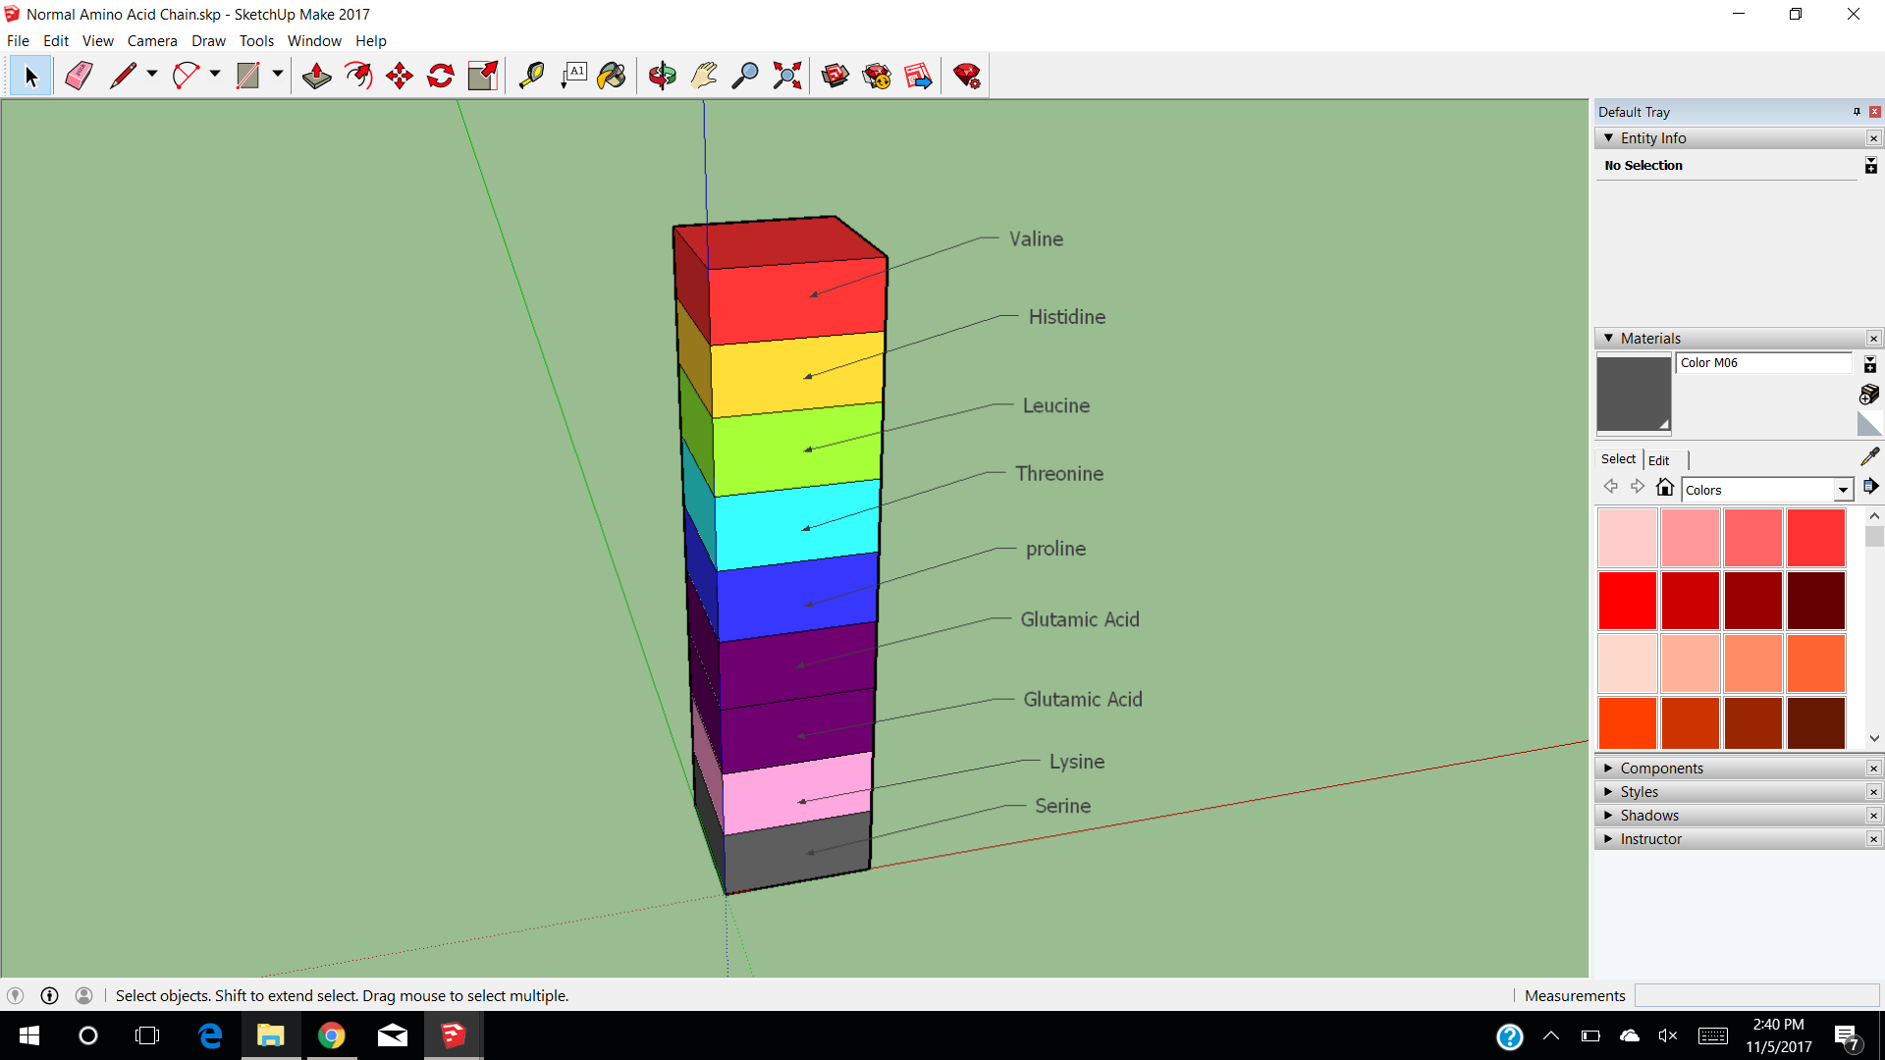Expand the Components panel
This screenshot has height=1060, width=1885.
(x=1661, y=768)
